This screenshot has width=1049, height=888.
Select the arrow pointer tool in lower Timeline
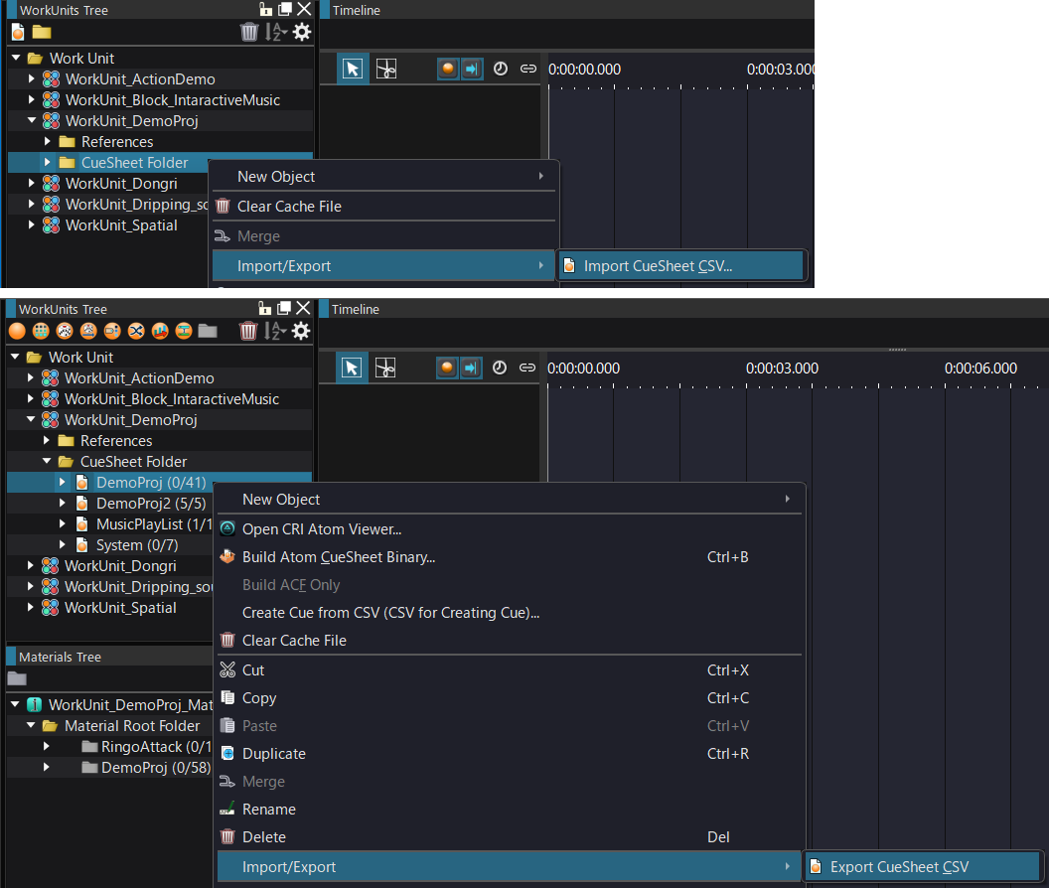352,368
